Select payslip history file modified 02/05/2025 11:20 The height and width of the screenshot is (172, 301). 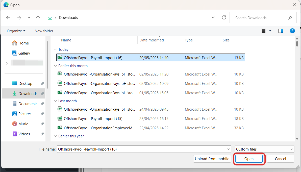click(x=150, y=74)
